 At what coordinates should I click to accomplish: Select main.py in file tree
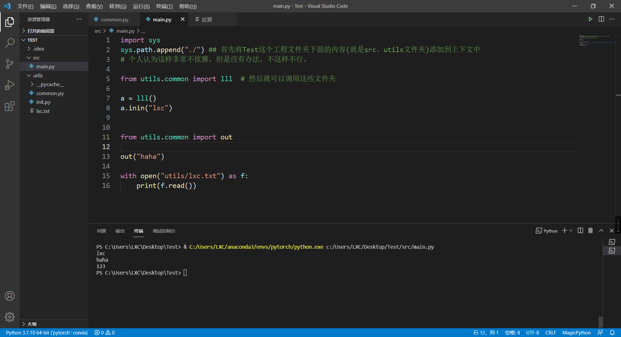(54, 66)
